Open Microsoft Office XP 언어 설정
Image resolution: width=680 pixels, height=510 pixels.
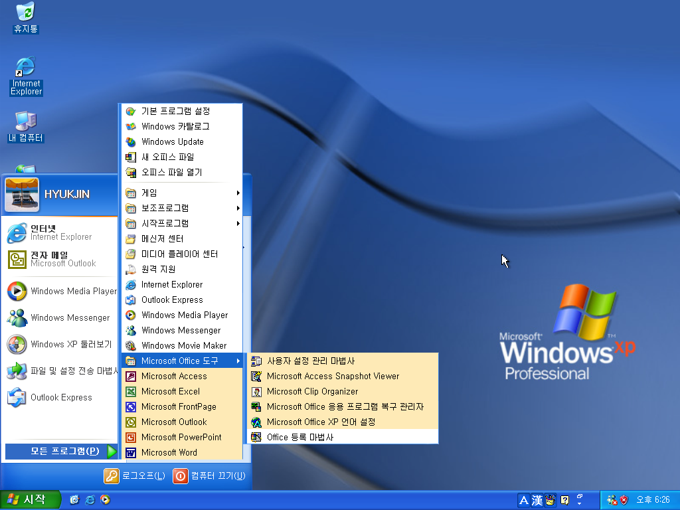point(343,422)
